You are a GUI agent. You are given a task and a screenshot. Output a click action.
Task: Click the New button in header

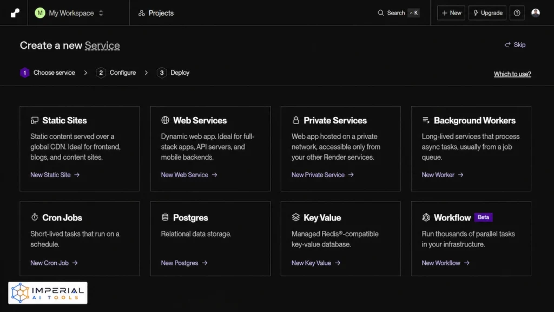pos(451,13)
